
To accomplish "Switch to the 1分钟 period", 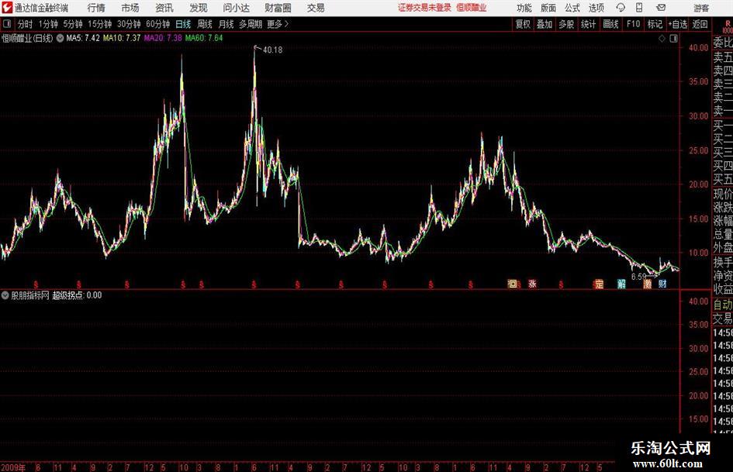I will coord(48,24).
